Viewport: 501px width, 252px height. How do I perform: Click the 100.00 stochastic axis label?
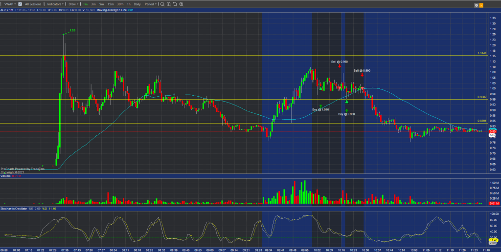(494, 214)
